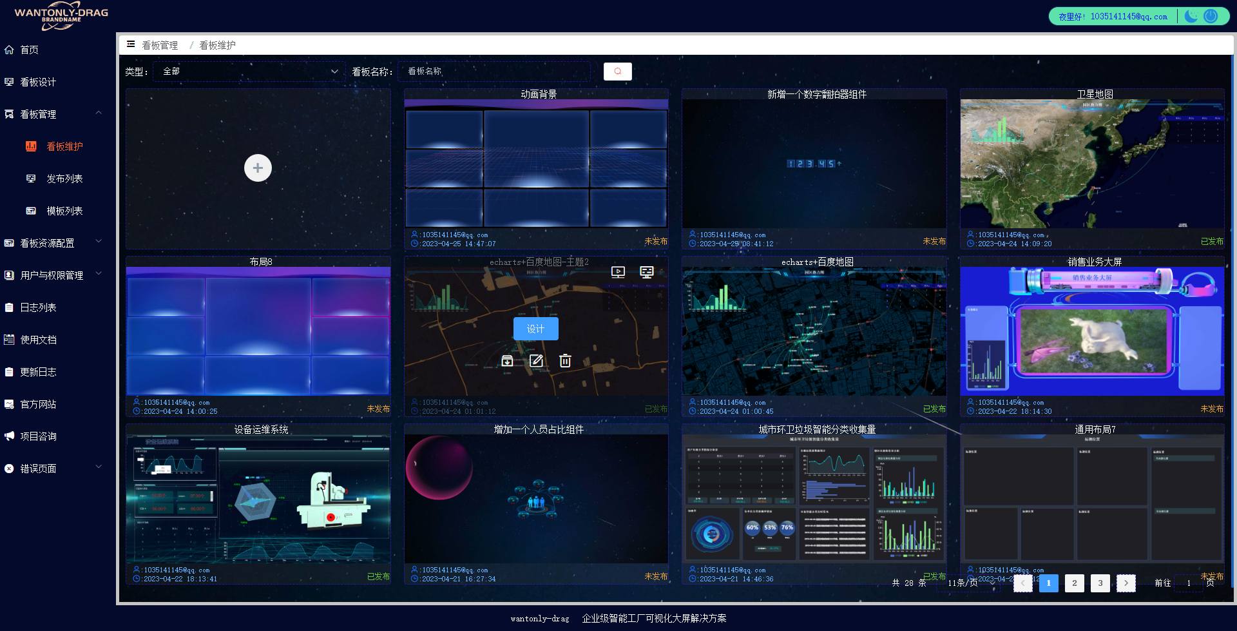Open the 通用布局7 board thumbnail
This screenshot has height=631, width=1237.
[x=1093, y=499]
